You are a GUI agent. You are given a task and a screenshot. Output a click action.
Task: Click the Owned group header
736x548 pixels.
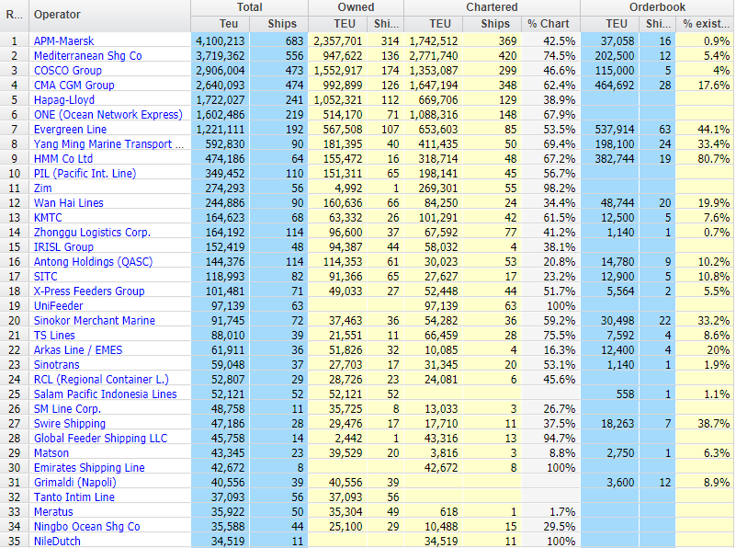(x=356, y=7)
